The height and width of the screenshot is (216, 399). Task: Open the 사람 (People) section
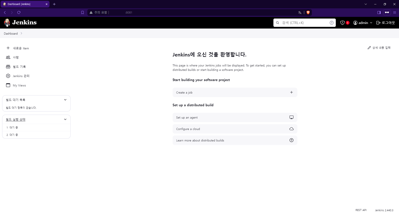[x=16, y=57]
